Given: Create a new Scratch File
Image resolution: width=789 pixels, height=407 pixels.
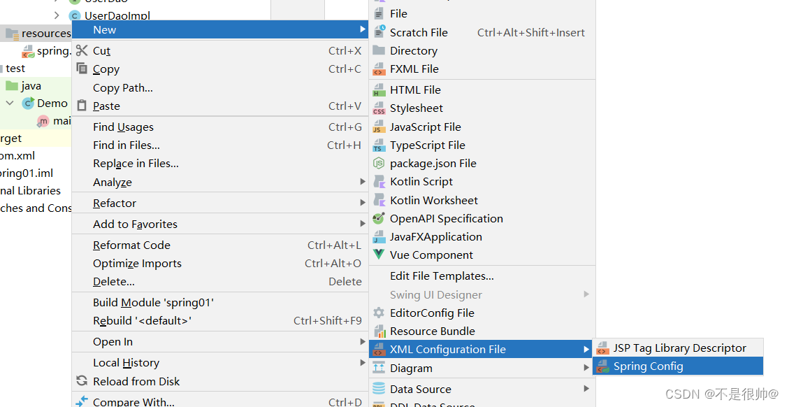Looking at the screenshot, I should (x=418, y=31).
